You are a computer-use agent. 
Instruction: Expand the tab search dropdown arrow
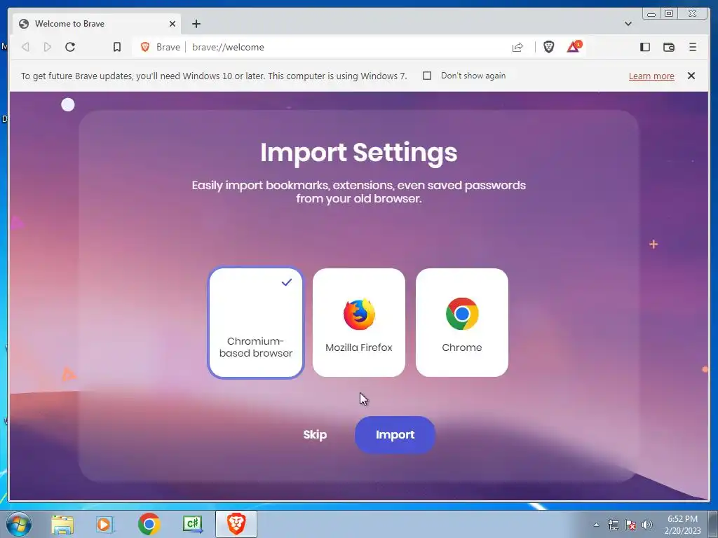(628, 24)
